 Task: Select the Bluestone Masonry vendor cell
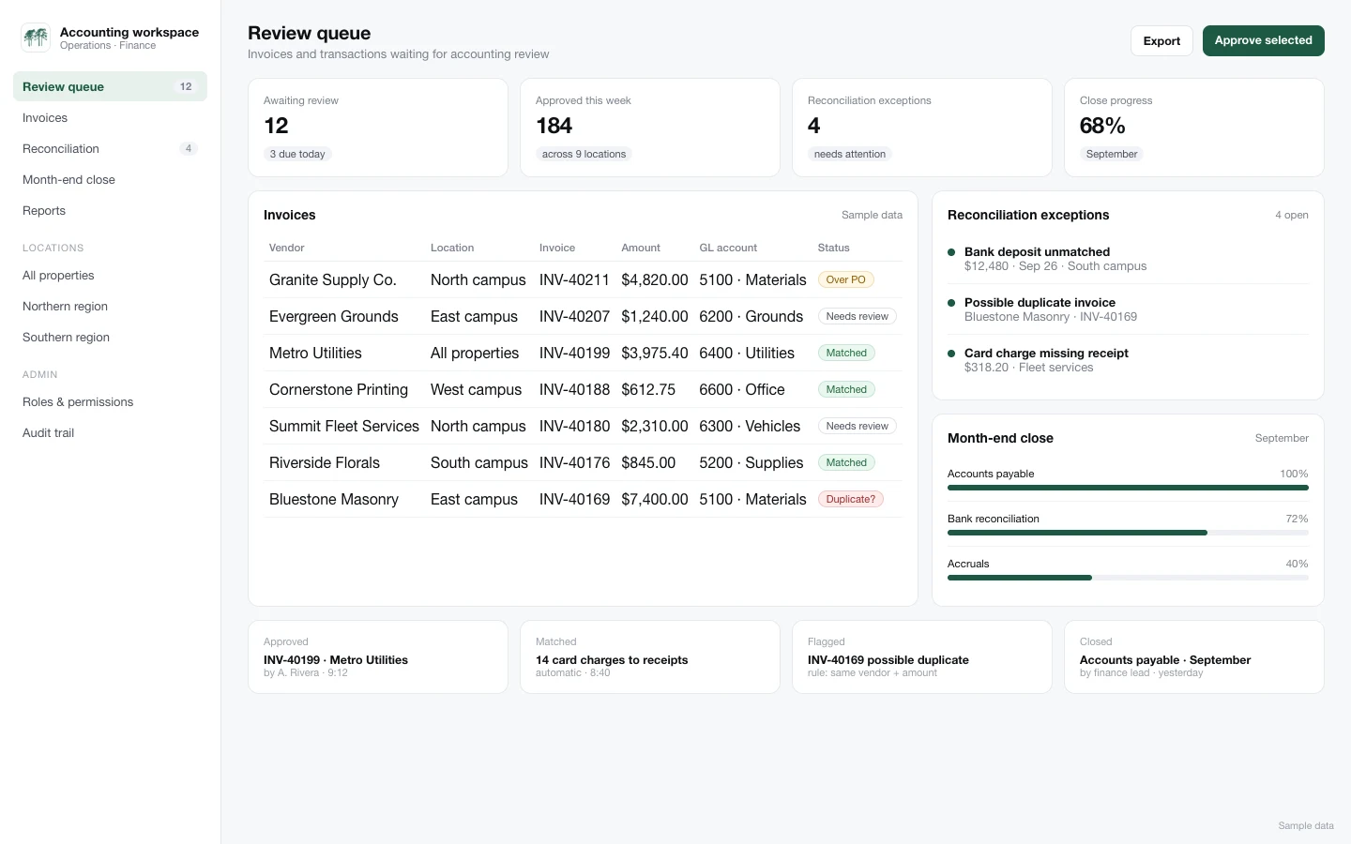coord(334,500)
